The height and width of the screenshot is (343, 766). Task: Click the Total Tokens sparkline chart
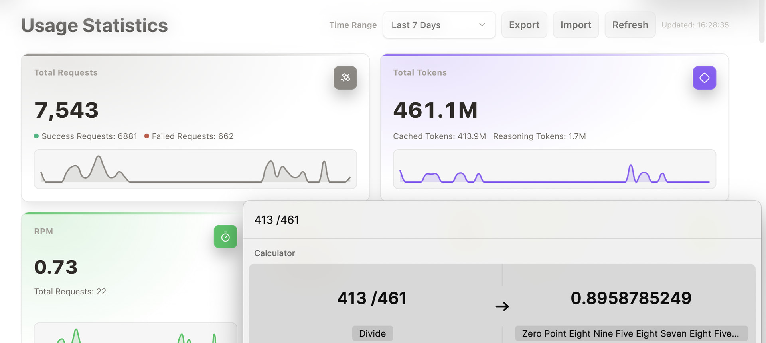(555, 169)
